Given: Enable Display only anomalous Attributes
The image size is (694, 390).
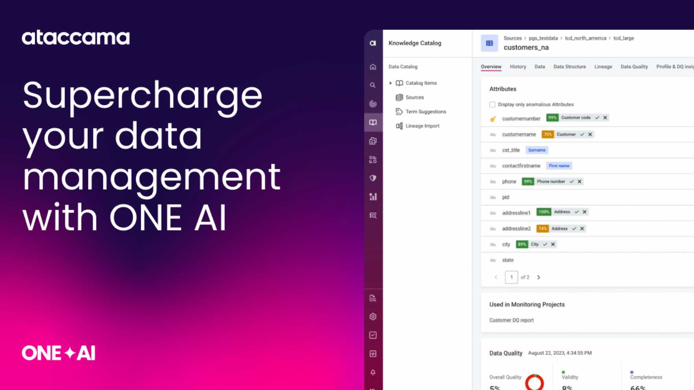Looking at the screenshot, I should [x=492, y=104].
